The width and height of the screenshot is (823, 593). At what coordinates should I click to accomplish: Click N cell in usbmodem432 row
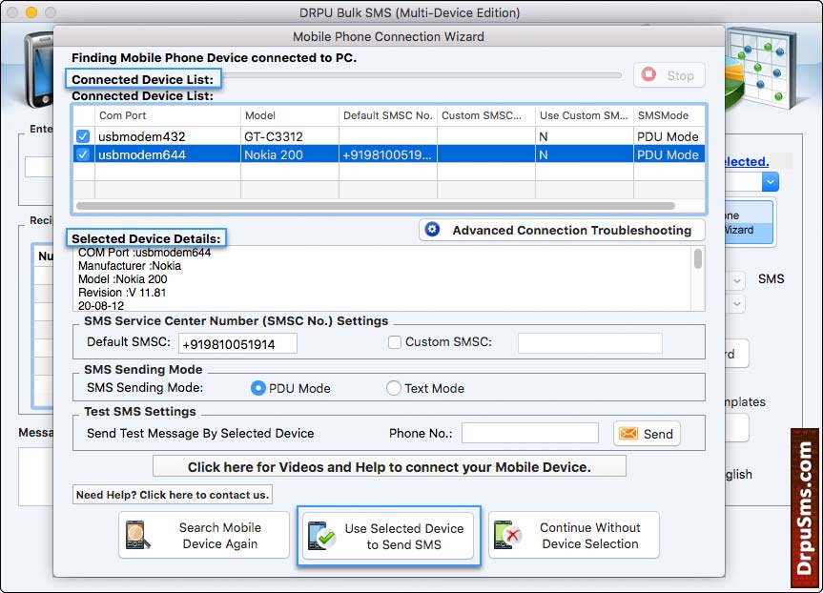(585, 136)
